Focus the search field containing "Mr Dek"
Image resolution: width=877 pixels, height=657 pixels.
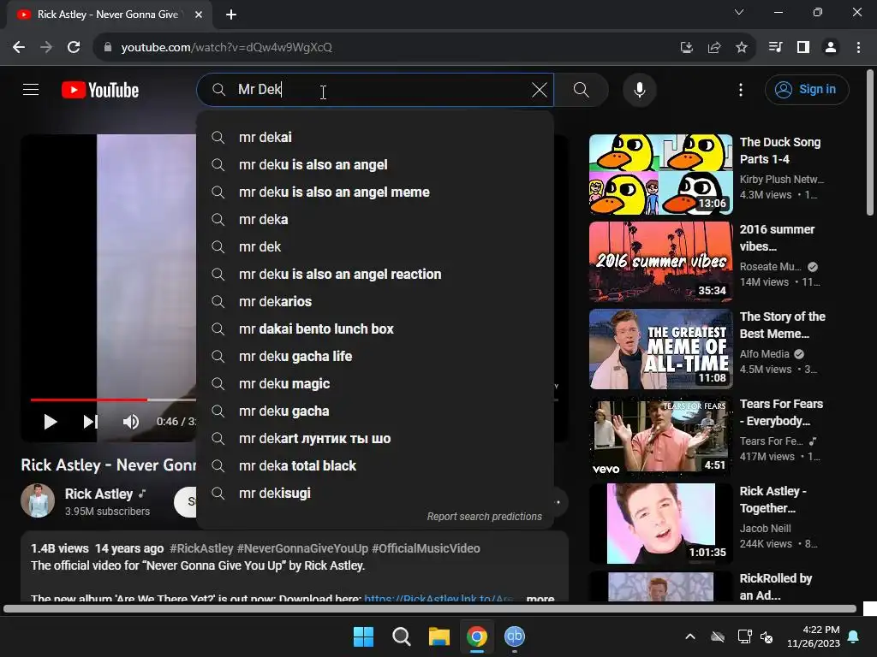375,89
